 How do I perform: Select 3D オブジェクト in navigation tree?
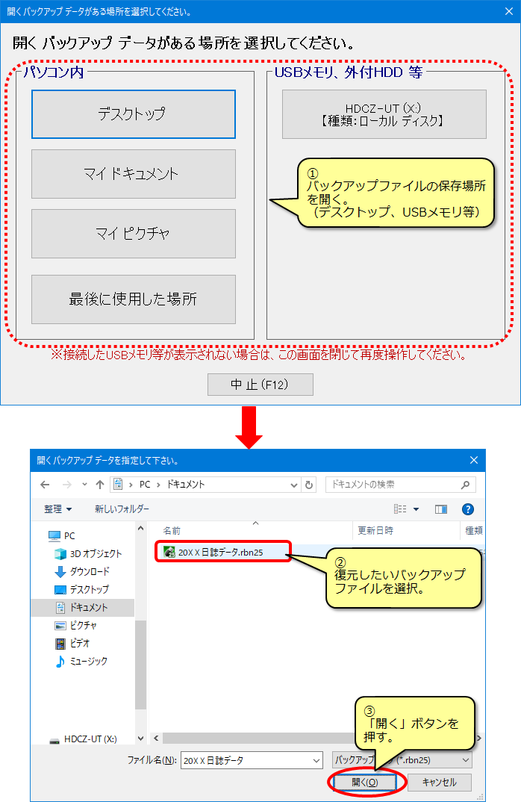pos(96,554)
